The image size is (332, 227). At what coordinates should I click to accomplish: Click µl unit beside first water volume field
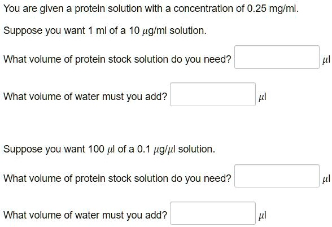(262, 97)
